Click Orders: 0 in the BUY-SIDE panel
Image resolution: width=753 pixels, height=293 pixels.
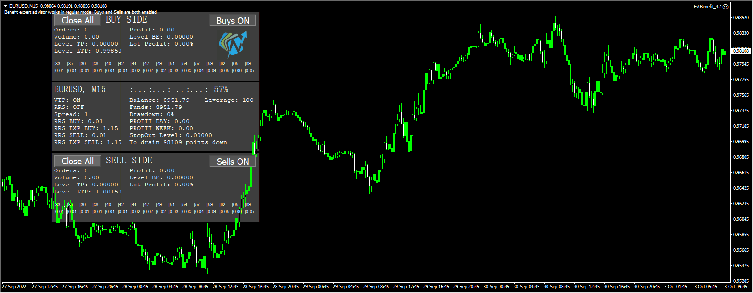[x=71, y=30]
